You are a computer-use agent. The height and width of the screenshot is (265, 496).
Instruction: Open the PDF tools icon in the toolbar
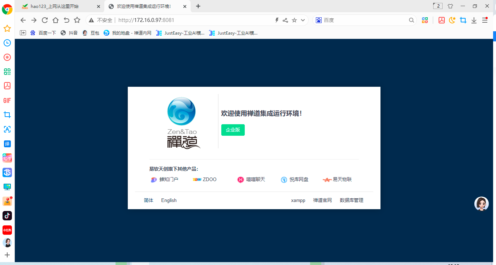(441, 20)
